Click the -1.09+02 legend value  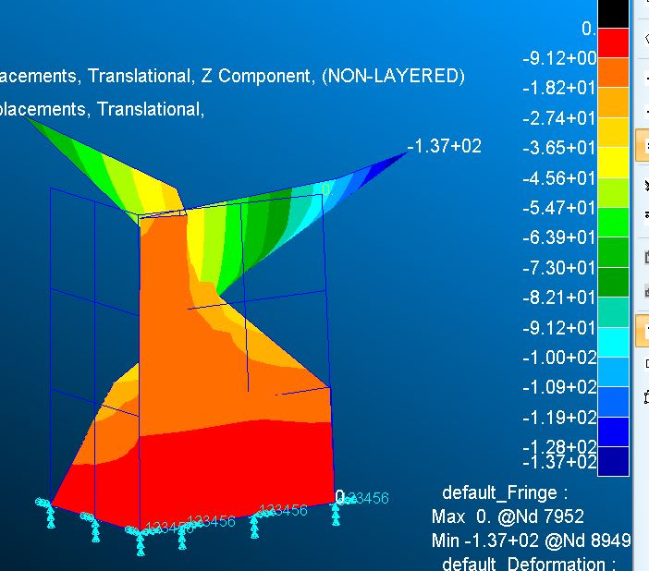click(x=559, y=387)
